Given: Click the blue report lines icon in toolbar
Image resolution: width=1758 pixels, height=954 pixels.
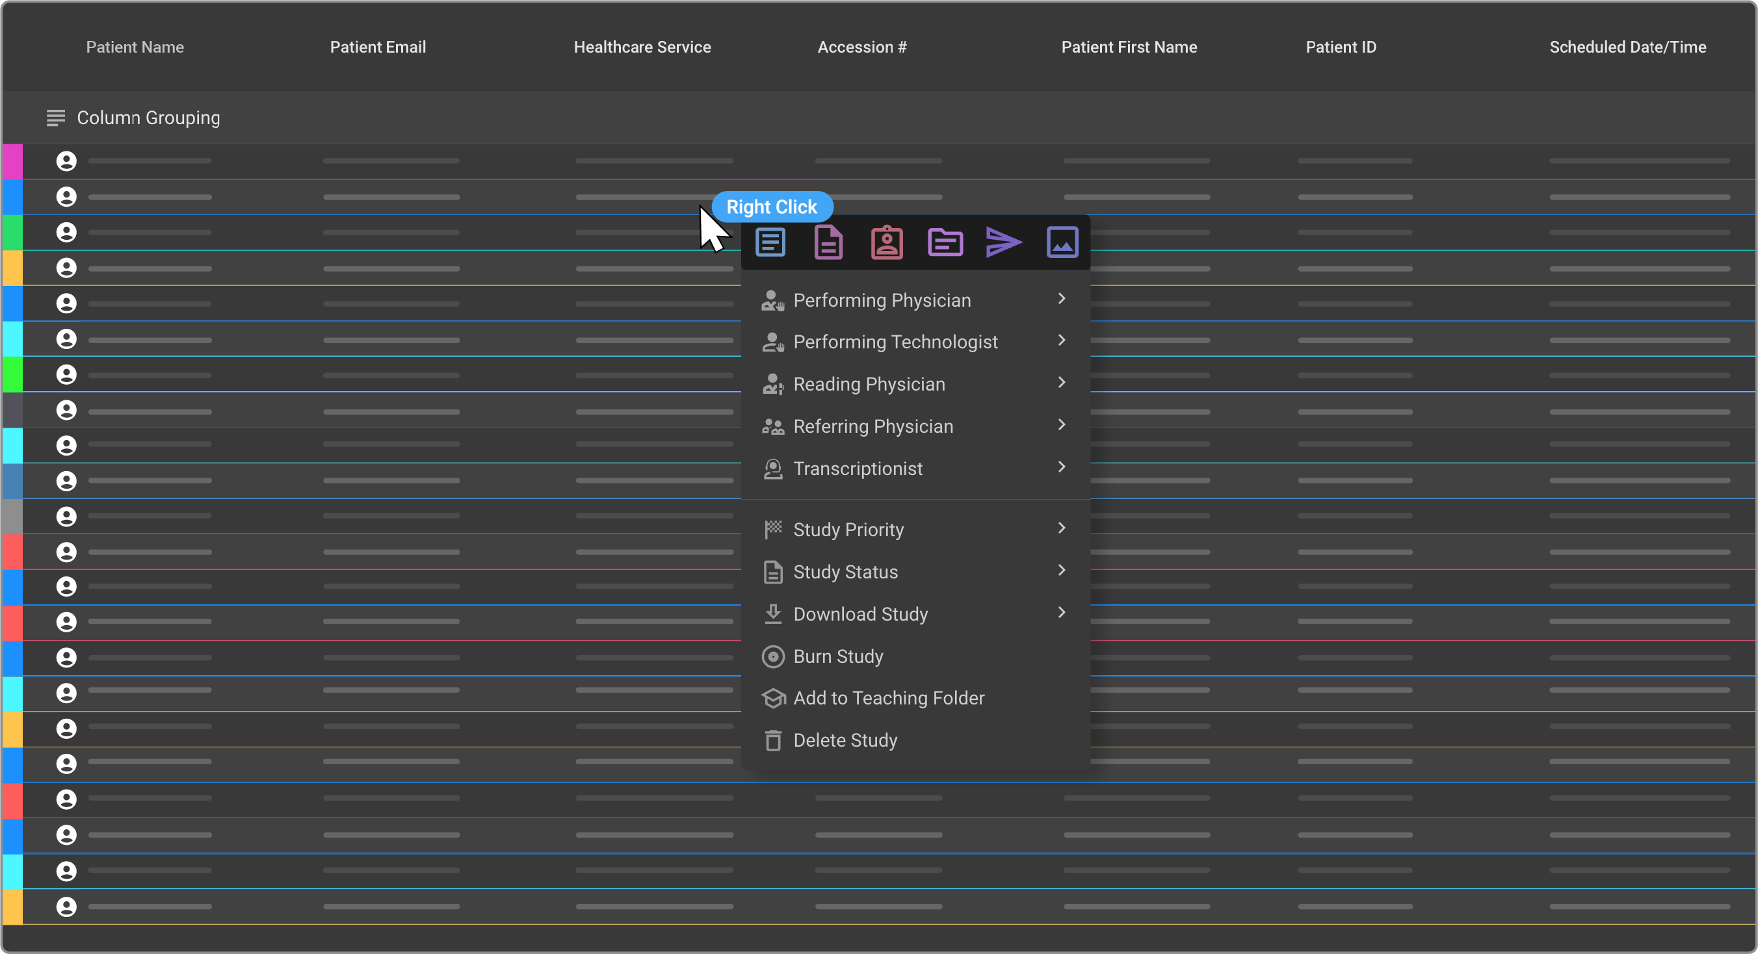Looking at the screenshot, I should [770, 242].
